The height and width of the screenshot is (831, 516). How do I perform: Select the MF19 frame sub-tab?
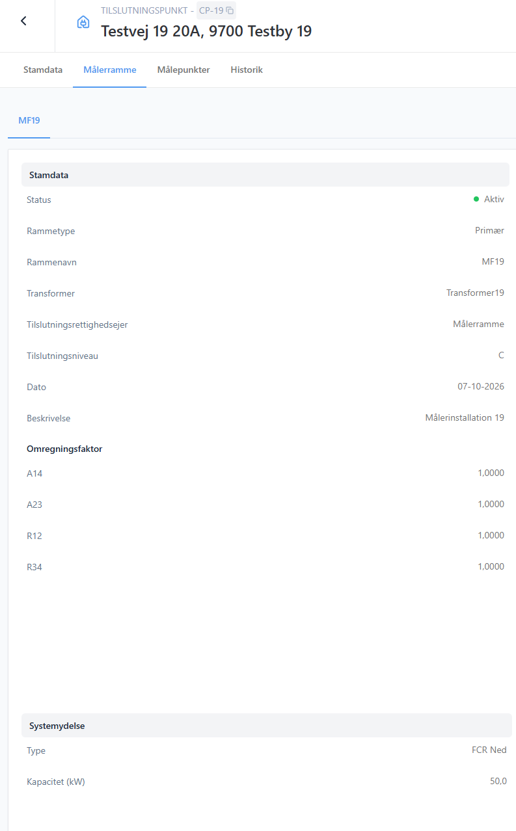[x=29, y=120]
